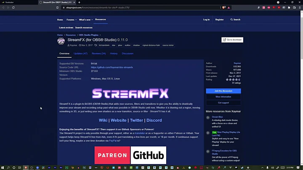Click author name Xaymar in sidebar

[237, 63]
